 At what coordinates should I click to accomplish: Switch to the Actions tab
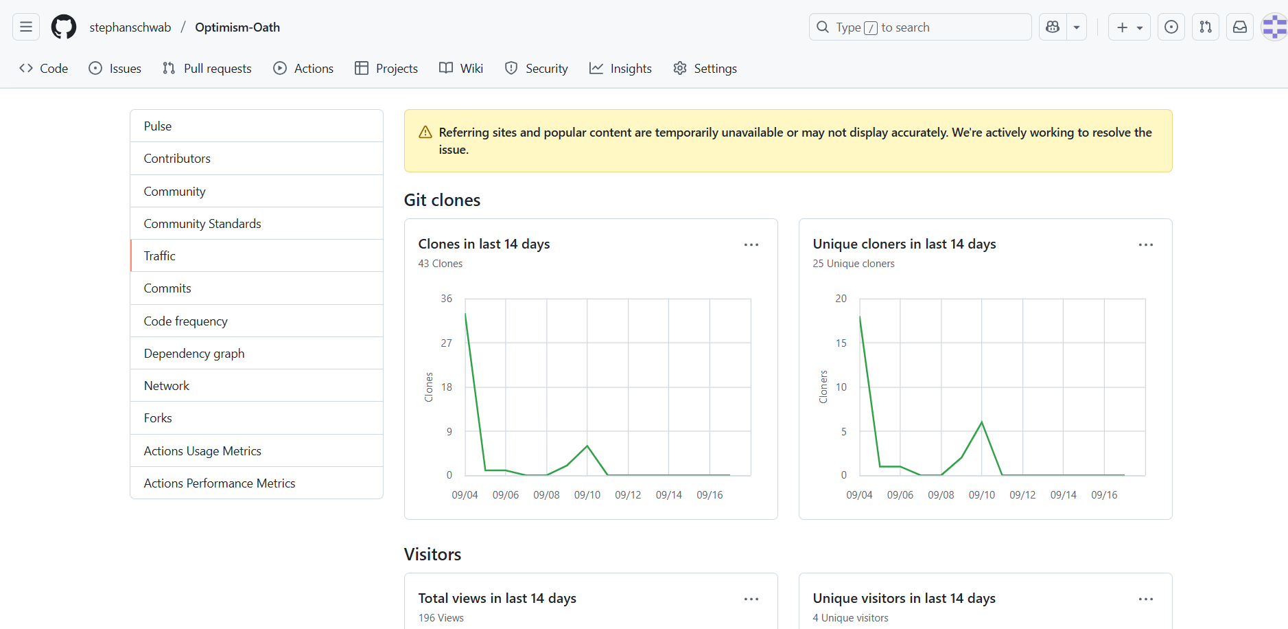coord(303,68)
